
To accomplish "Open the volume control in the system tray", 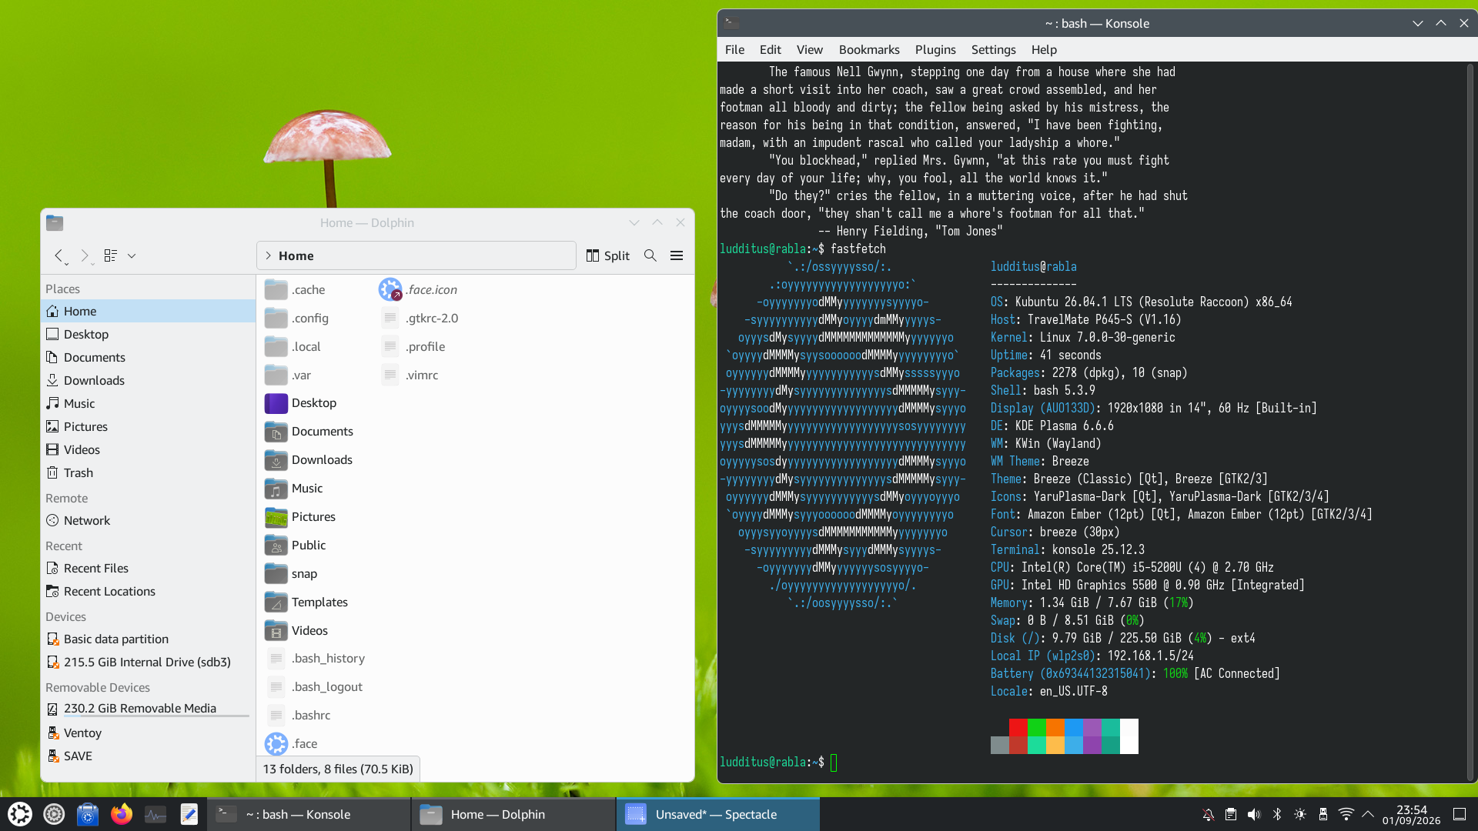I will 1254,814.
